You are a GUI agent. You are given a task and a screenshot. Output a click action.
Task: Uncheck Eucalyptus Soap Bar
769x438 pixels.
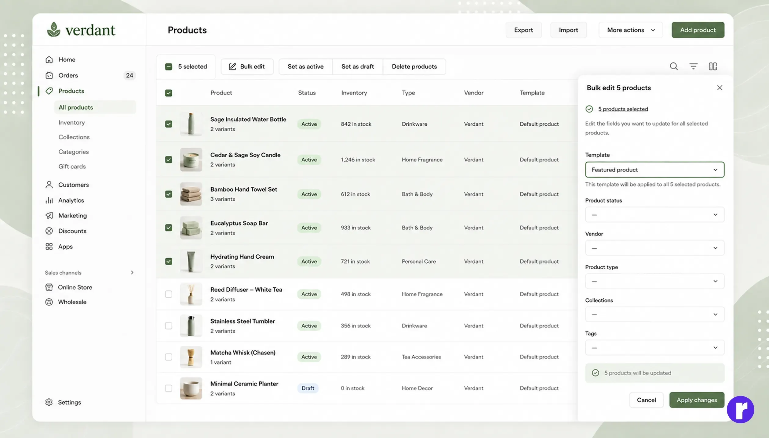point(169,228)
